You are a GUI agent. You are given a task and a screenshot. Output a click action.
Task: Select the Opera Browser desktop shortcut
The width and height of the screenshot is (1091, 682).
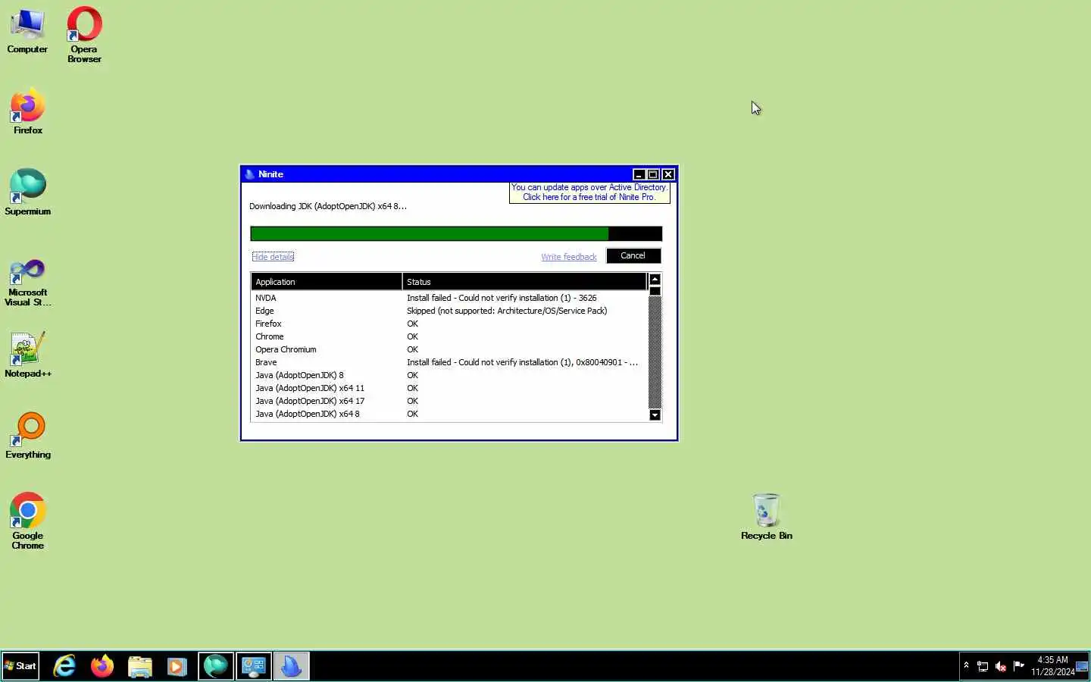[84, 35]
